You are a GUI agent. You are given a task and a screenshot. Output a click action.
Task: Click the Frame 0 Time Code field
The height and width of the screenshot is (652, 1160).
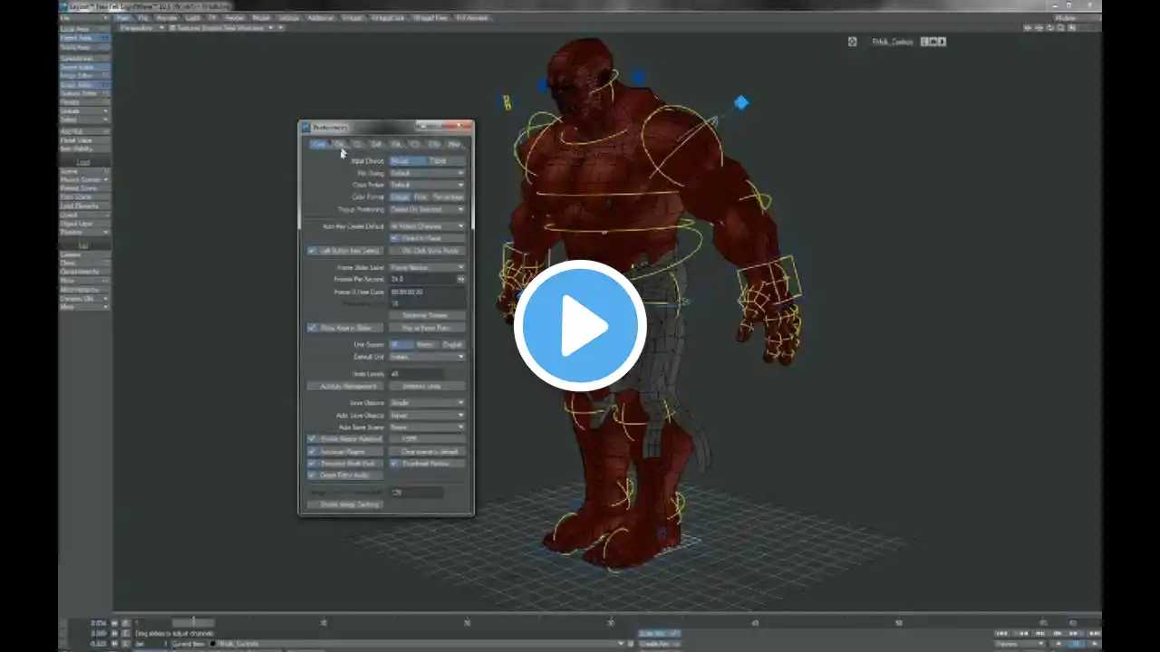(x=428, y=292)
